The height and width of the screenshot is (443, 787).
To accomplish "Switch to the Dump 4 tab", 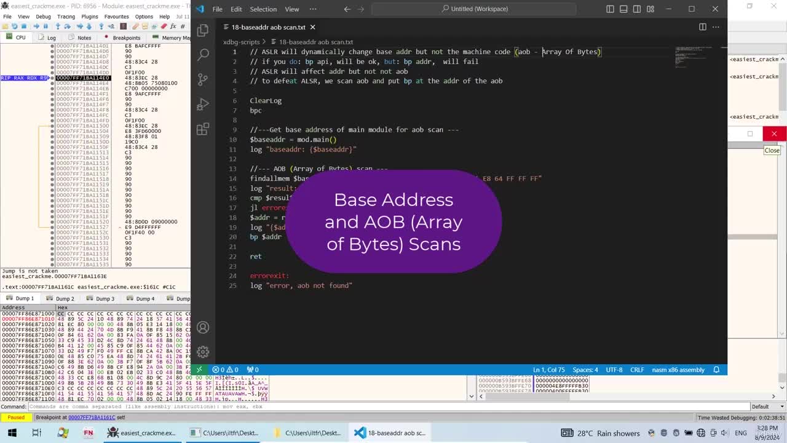I will 141,298.
